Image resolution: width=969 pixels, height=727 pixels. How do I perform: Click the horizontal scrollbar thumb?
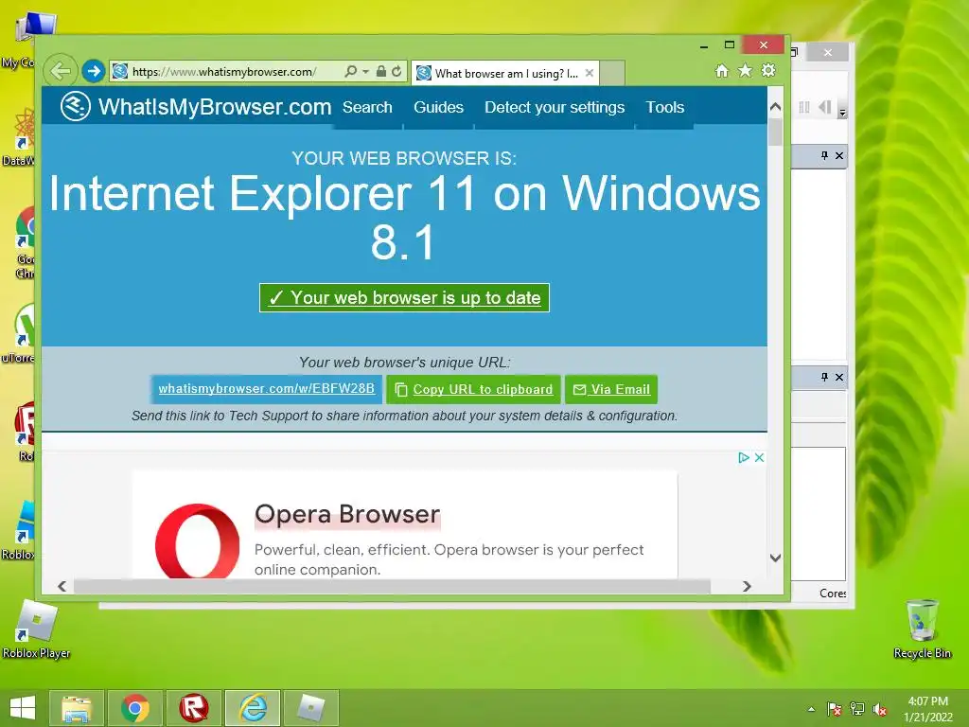[392, 586]
